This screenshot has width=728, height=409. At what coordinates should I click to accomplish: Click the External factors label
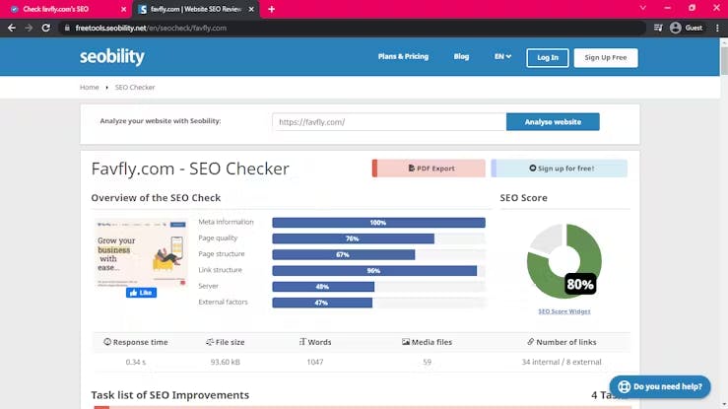pyautogui.click(x=223, y=302)
